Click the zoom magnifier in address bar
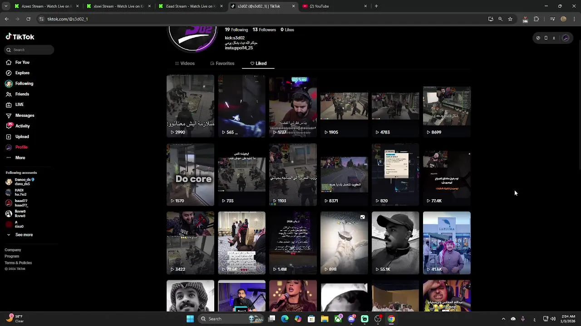This screenshot has width=581, height=326. (x=500, y=19)
